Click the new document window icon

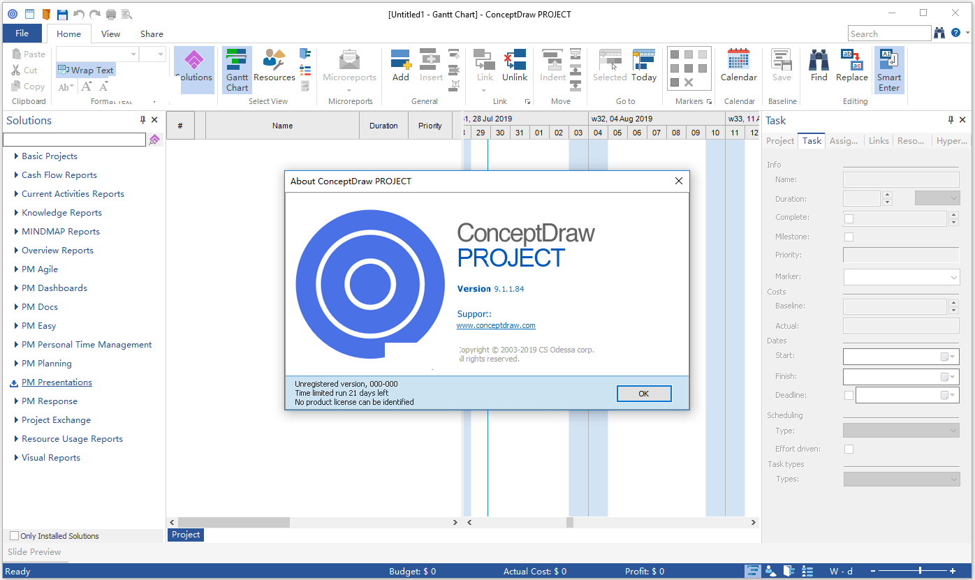[x=29, y=14]
